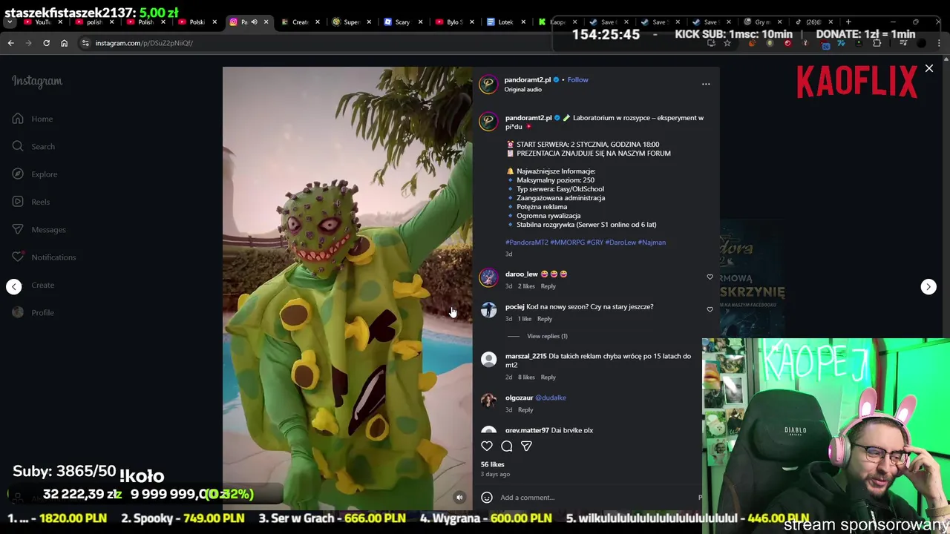
Task: Share the post with the paper plane icon
Action: 526,446
